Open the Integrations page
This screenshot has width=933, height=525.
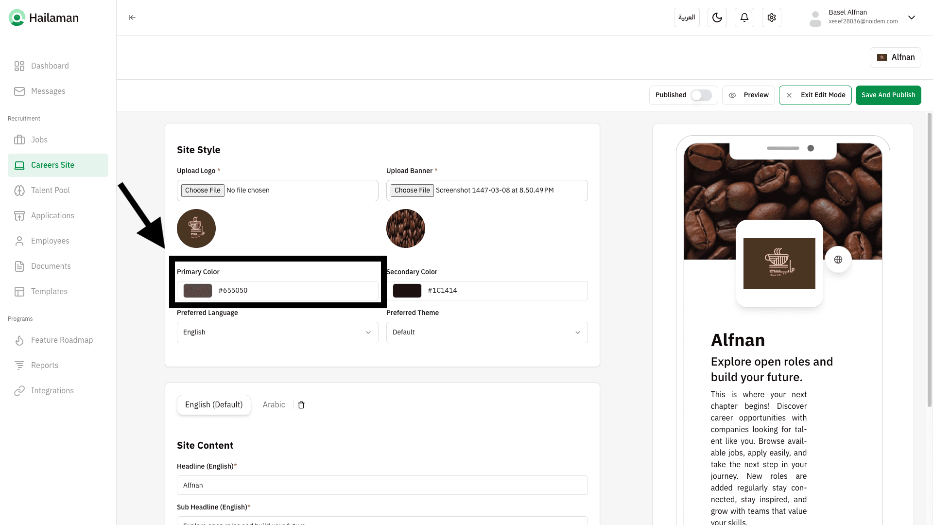[52, 391]
